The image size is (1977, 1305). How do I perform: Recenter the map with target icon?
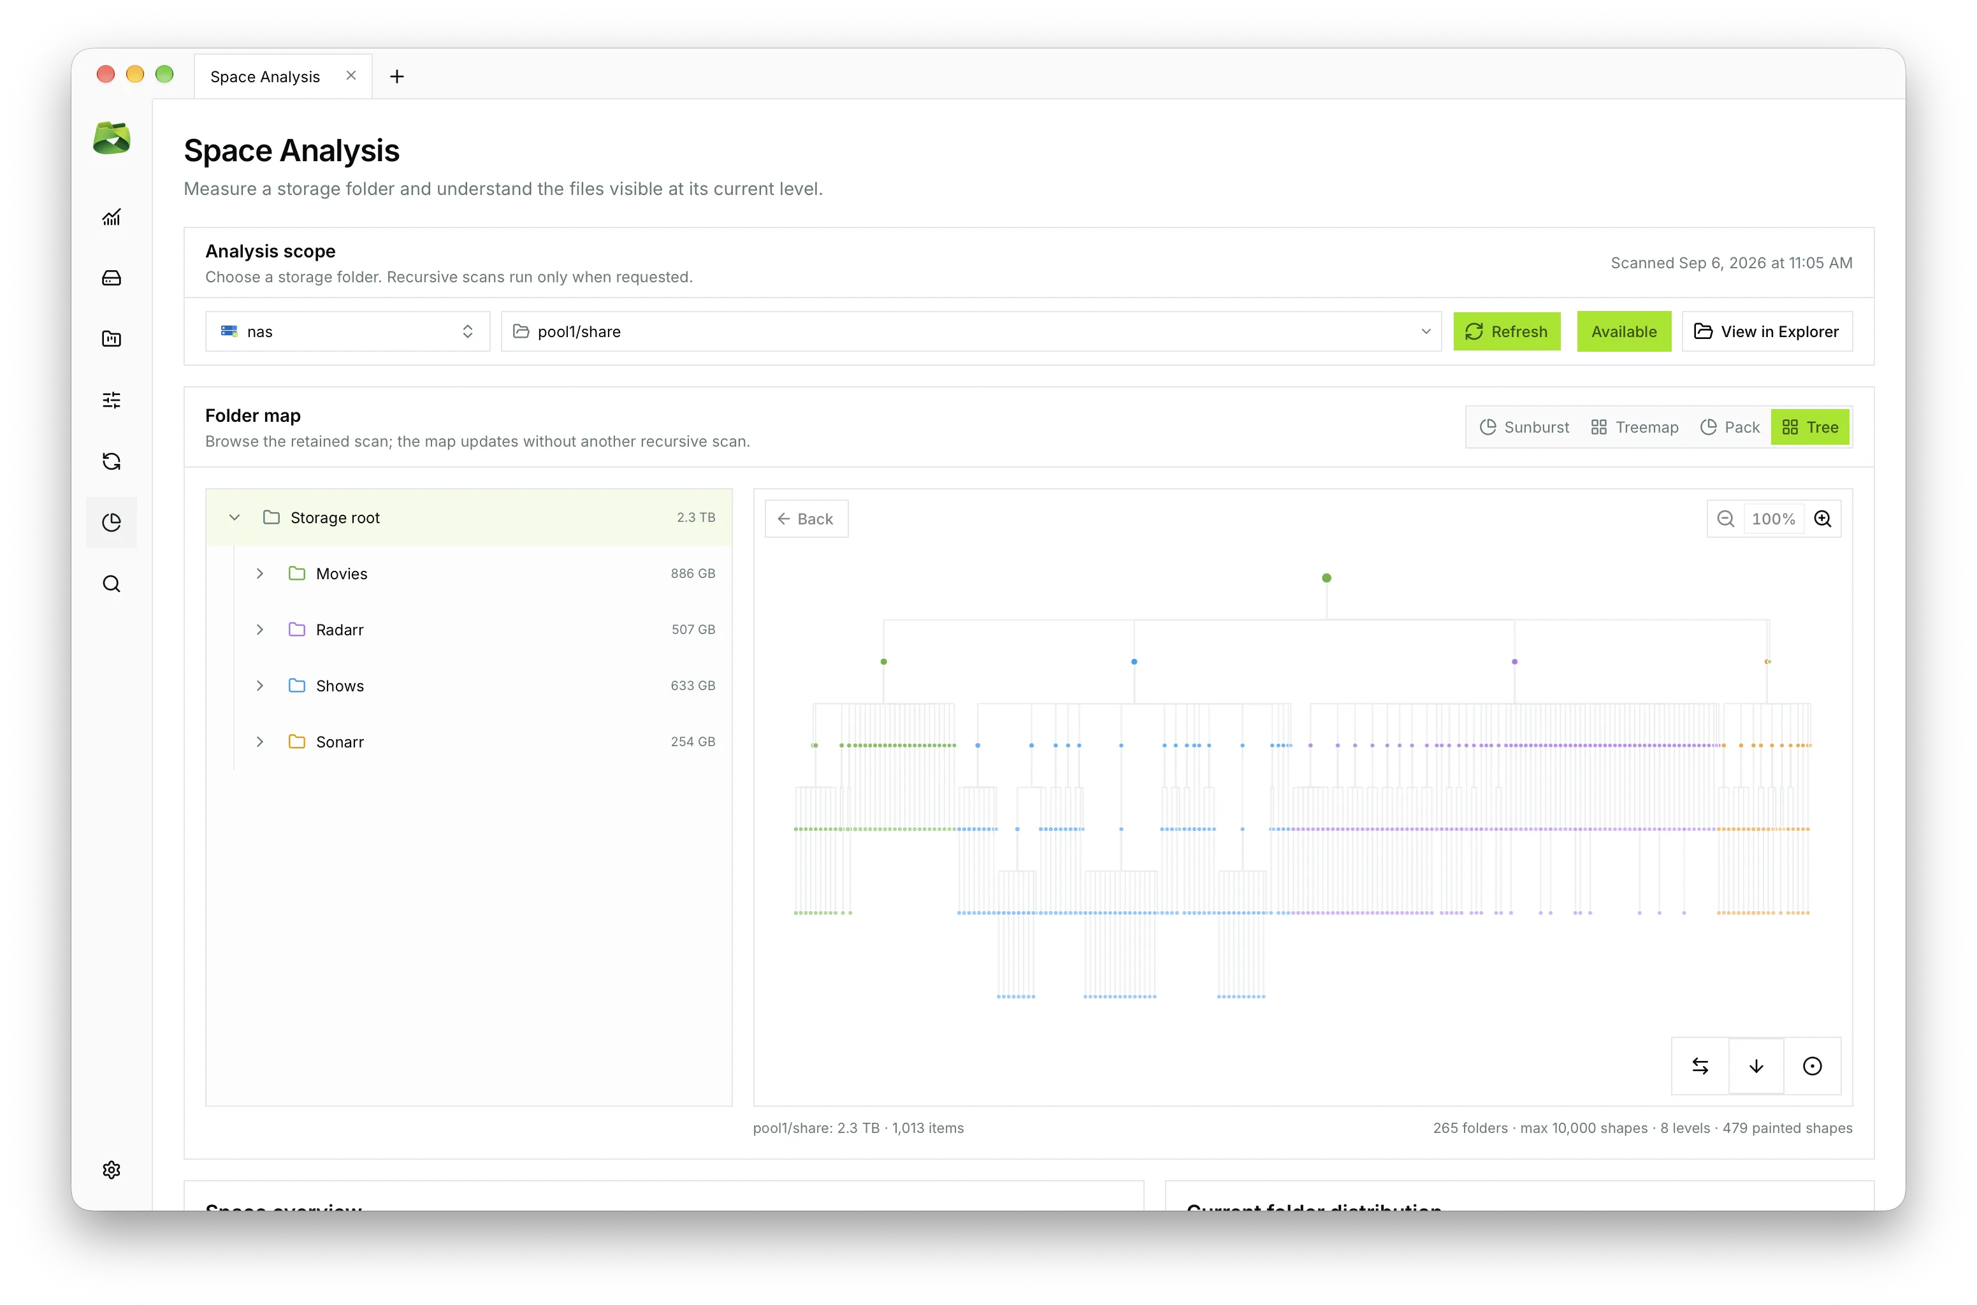(1812, 1066)
